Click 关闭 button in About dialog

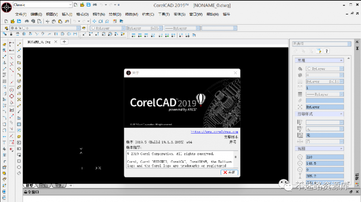[229, 172]
